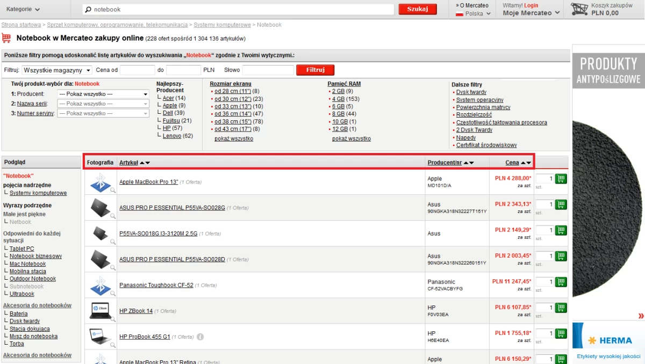Open the Kategorie dropdown menu
Image resolution: width=645 pixels, height=364 pixels.
point(23,9)
